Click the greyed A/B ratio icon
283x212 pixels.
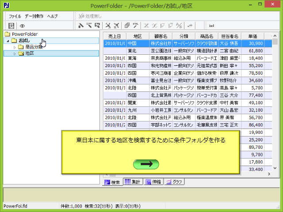coord(179,26)
